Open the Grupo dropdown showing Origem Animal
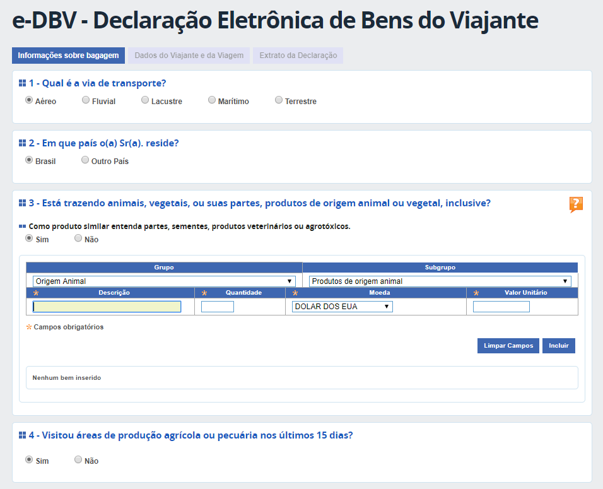The height and width of the screenshot is (489, 603). click(164, 281)
